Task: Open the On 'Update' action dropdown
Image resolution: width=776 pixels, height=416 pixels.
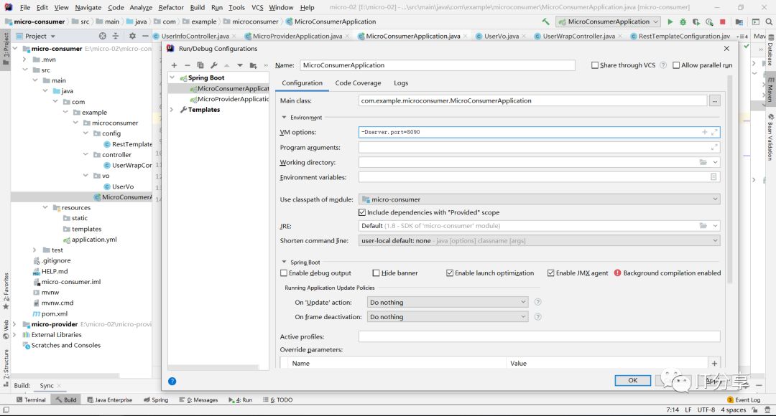Action: (448, 302)
